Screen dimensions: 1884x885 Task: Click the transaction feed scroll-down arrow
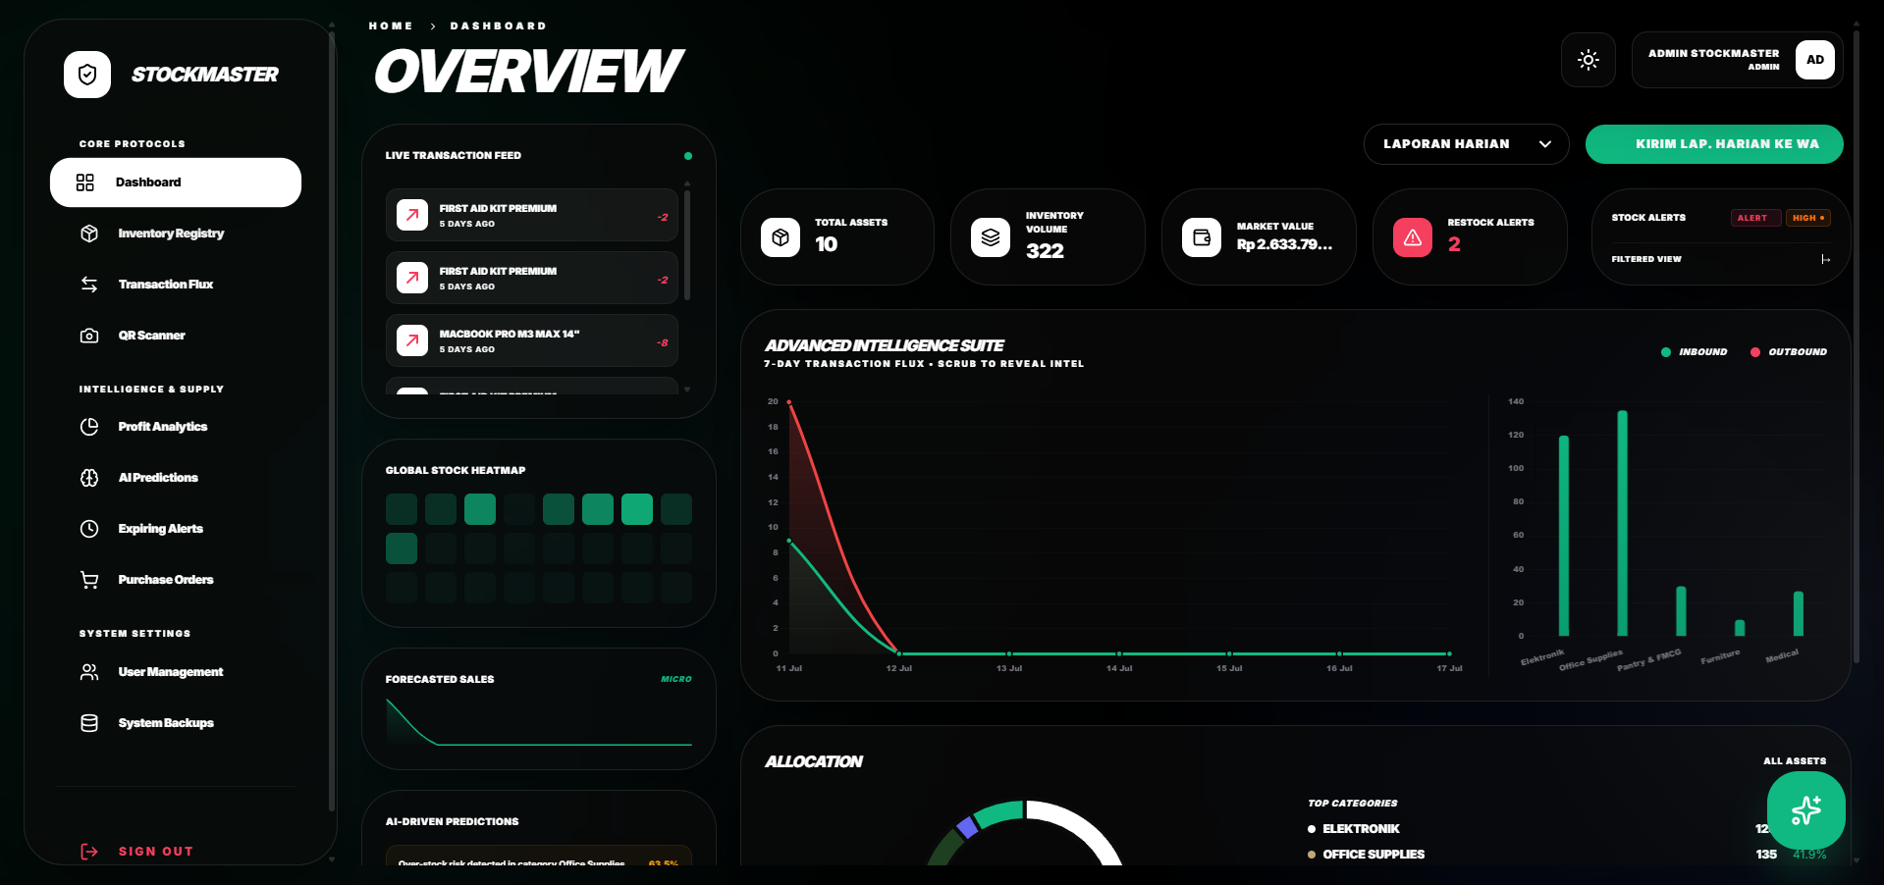click(687, 390)
